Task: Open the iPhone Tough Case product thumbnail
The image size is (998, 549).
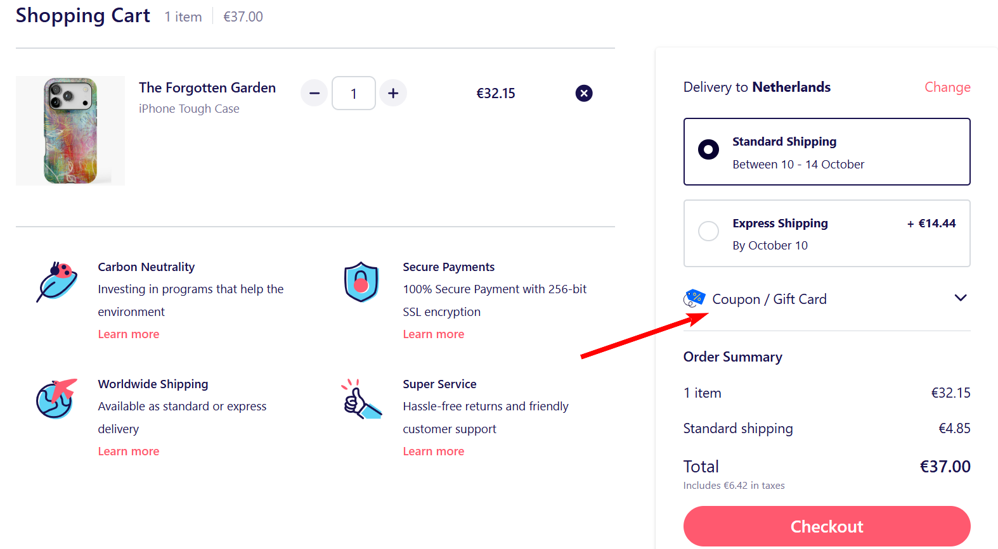Action: (70, 131)
